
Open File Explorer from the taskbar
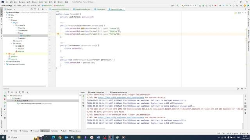point(79,137)
